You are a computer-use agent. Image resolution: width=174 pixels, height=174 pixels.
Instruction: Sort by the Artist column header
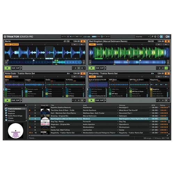click(x=85, y=105)
